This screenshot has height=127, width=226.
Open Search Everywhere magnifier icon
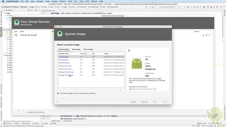(x=221, y=7)
